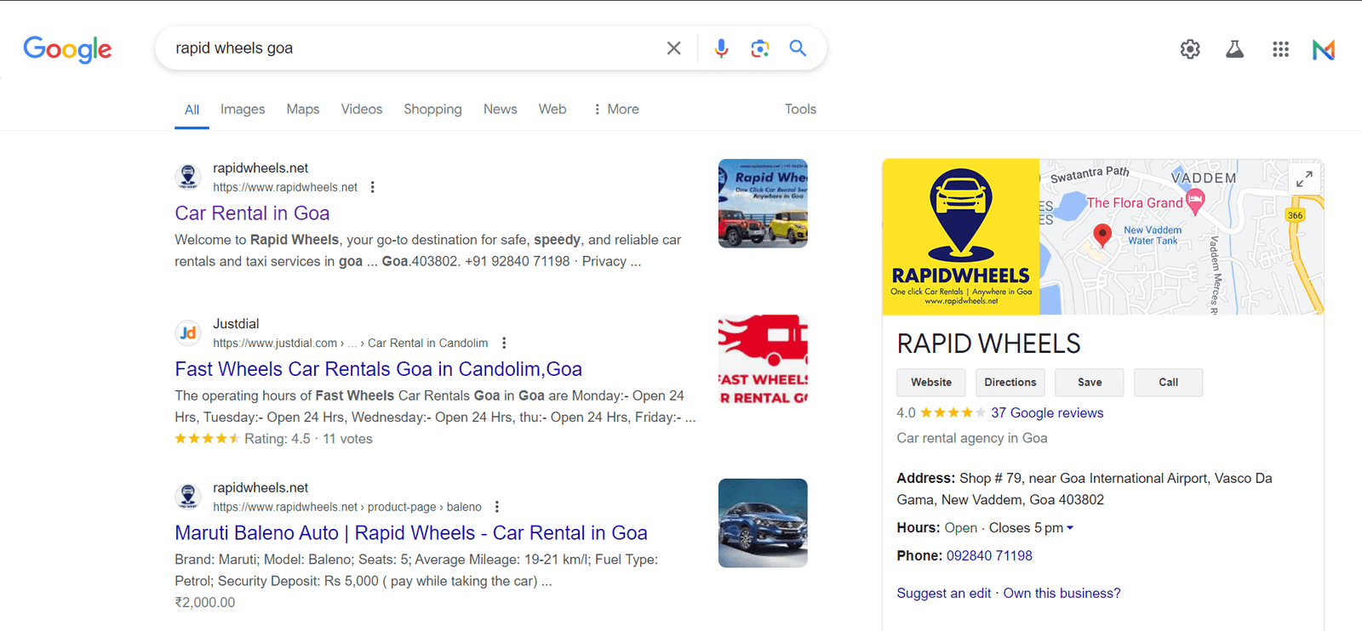Image resolution: width=1362 pixels, height=631 pixels.
Task: Click the phone number 092840 71198
Action: pyautogui.click(x=989, y=555)
